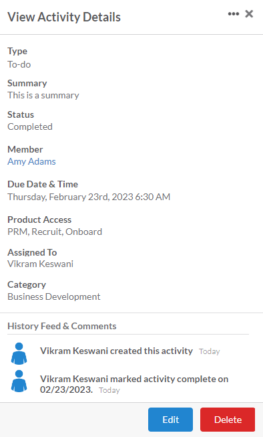Select the 'marked activity complete on' history entry
Viewport: 263px width, 437px height.
coord(134,384)
